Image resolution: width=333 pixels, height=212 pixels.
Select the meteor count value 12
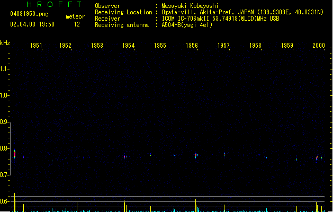[77, 24]
